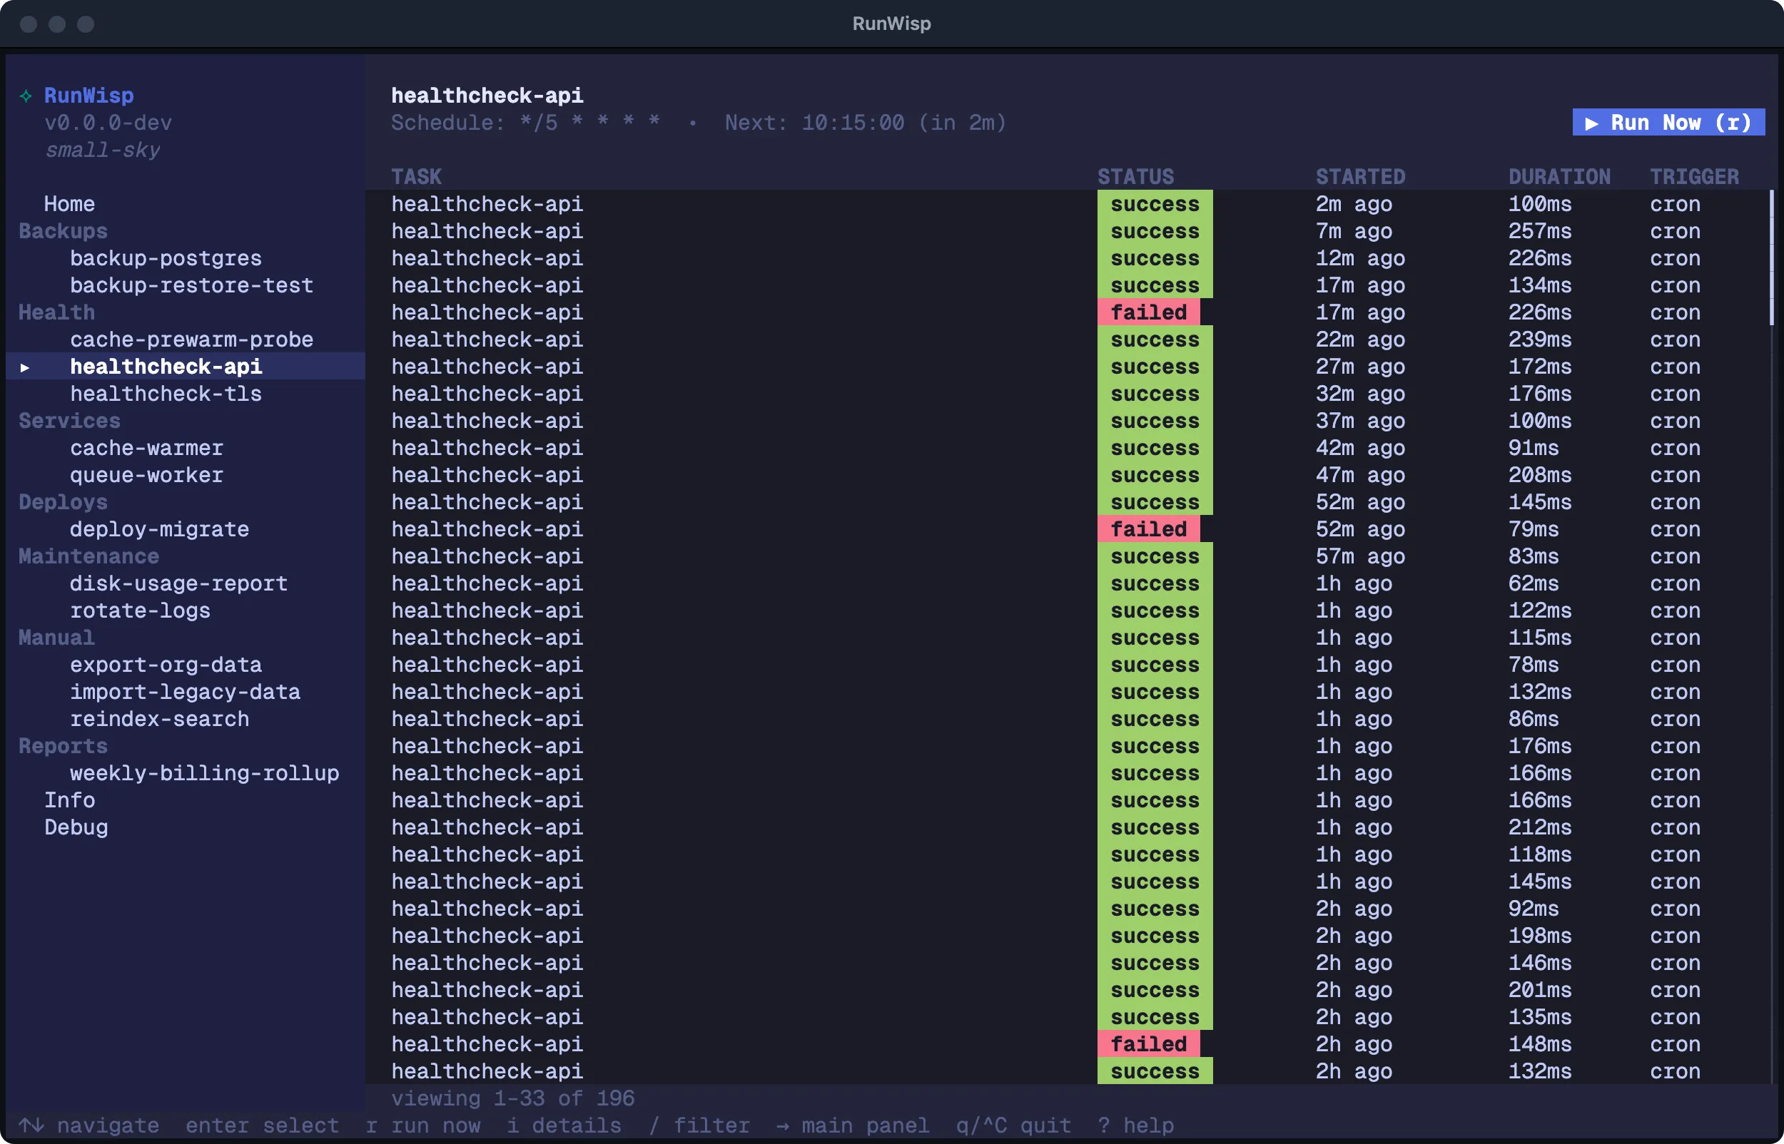Click the 91ms duration cell

point(1533,448)
